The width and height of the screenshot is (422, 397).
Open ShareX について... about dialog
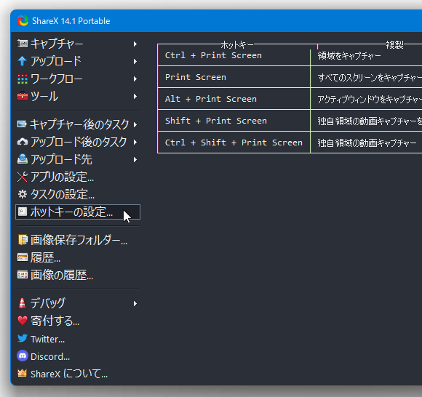pos(78,374)
